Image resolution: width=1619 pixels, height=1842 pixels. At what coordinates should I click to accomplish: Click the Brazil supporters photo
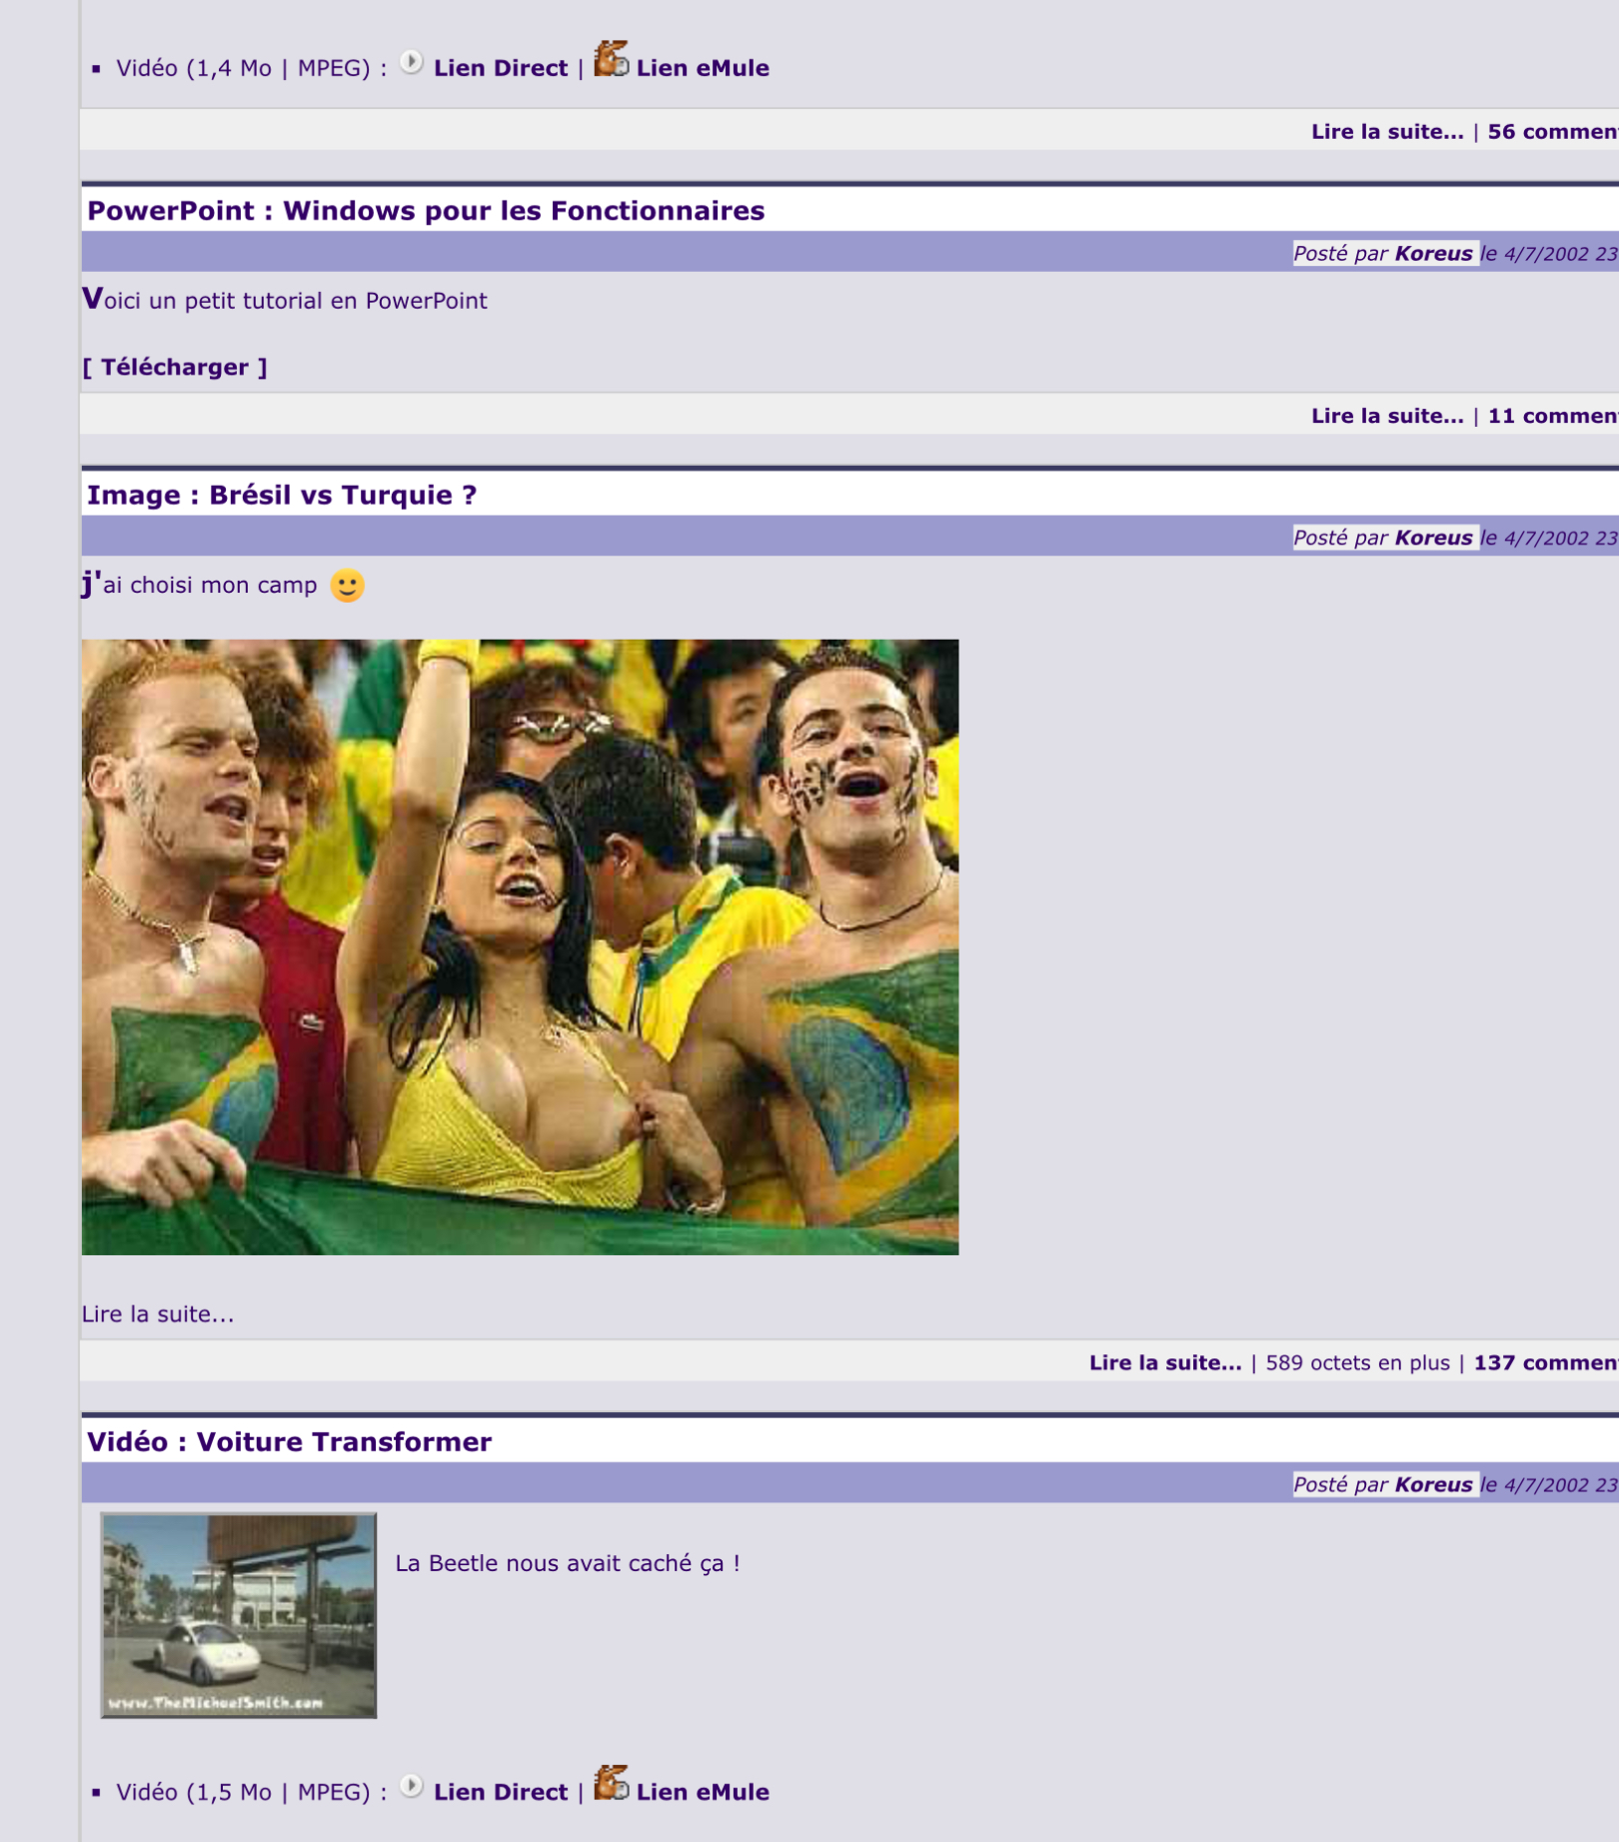[x=520, y=946]
